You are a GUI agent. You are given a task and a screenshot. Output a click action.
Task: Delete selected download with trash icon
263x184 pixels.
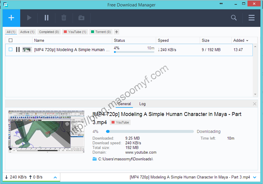point(64,18)
